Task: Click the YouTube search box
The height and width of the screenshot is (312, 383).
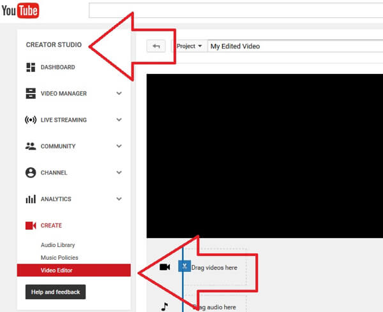Action: pyautogui.click(x=236, y=10)
